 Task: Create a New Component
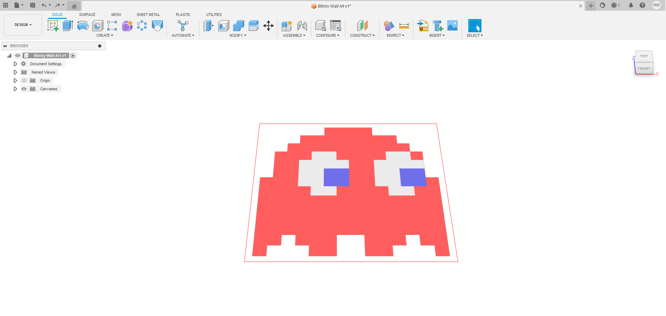pos(287,26)
